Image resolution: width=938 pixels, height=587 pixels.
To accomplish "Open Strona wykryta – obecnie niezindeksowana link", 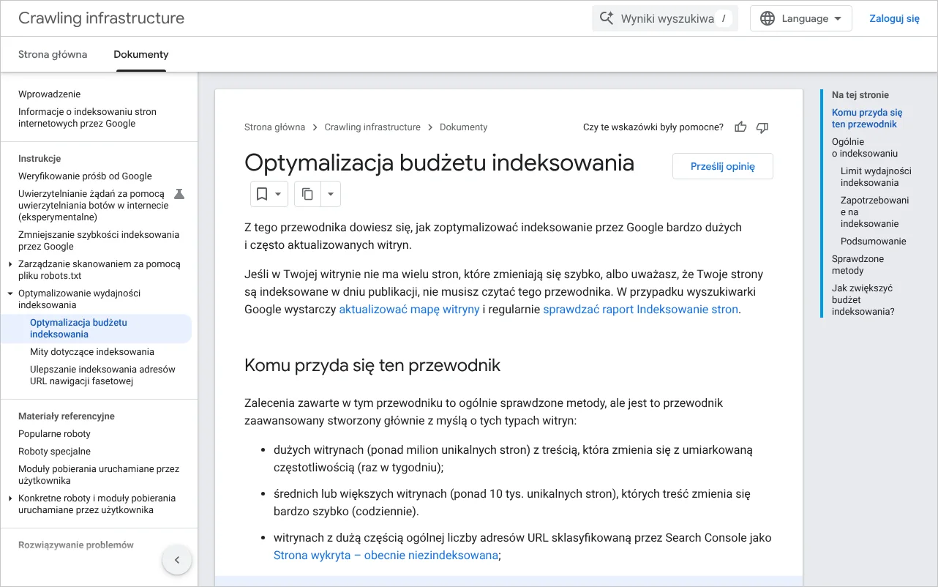I will (386, 556).
